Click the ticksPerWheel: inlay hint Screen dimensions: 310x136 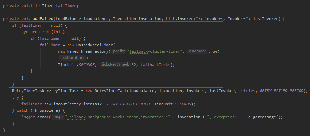tap(115, 65)
